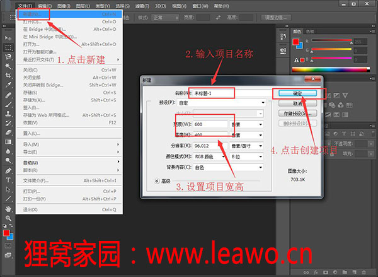Click the 调整边缘 refine edge button
Image resolution: width=378 pixels, height=277 pixels.
[276, 18]
